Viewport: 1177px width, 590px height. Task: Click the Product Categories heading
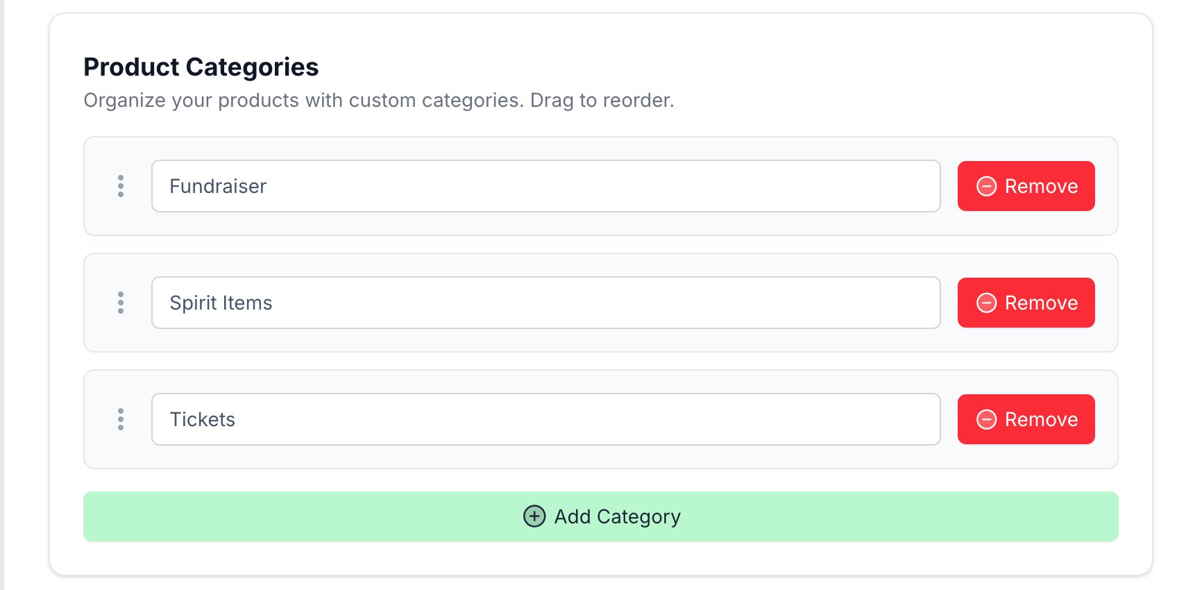click(x=201, y=67)
